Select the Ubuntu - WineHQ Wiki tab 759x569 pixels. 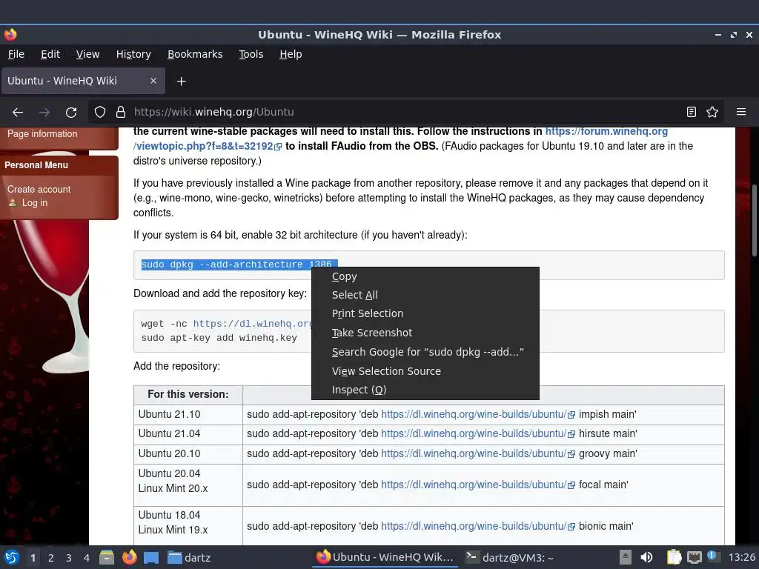point(83,81)
